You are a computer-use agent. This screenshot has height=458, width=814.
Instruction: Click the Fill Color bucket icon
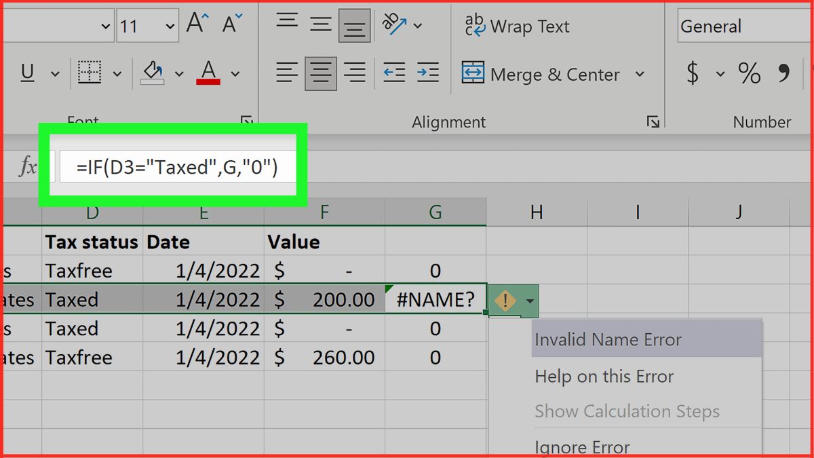pyautogui.click(x=153, y=72)
